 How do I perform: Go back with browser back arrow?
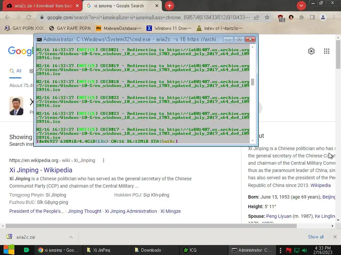[7, 17]
